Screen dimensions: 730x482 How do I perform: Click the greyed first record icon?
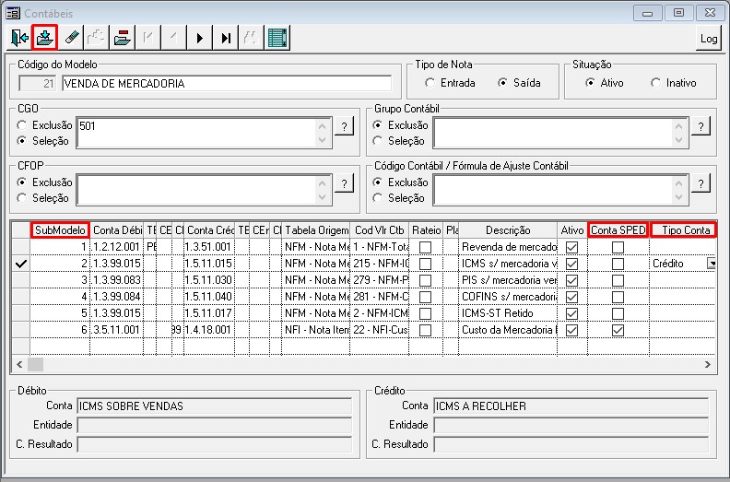[148, 38]
